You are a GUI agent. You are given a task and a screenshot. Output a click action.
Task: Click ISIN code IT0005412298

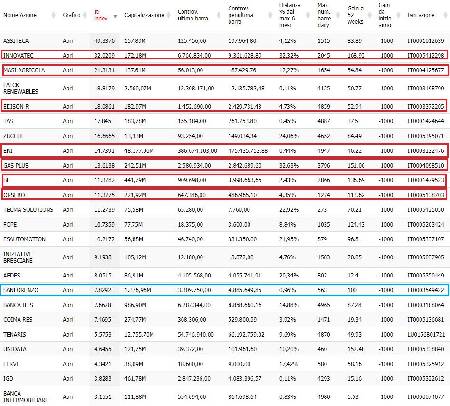pyautogui.click(x=426, y=56)
